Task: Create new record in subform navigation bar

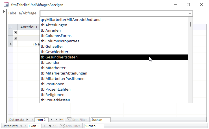Action: pos(61,120)
